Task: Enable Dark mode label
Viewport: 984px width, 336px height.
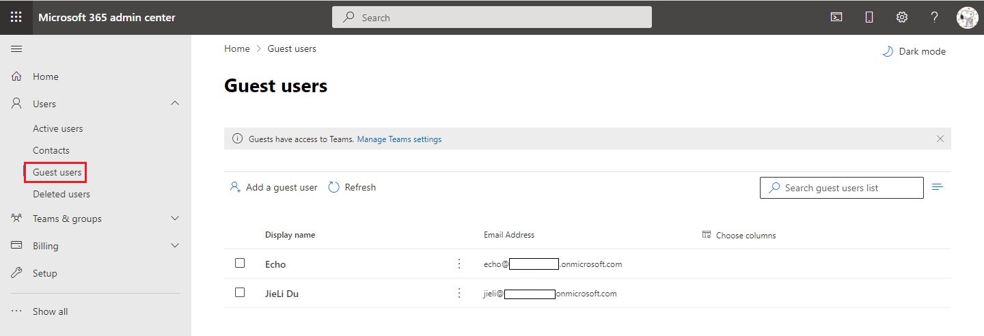Action: click(x=922, y=51)
